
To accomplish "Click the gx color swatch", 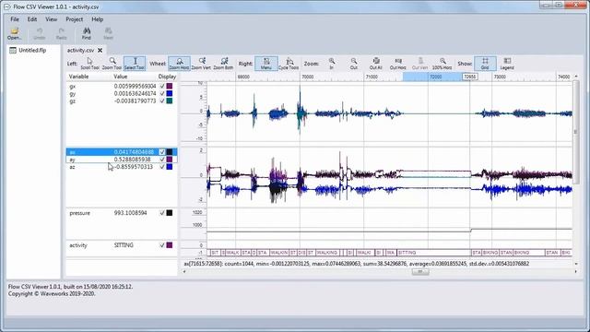I will pyautogui.click(x=170, y=86).
